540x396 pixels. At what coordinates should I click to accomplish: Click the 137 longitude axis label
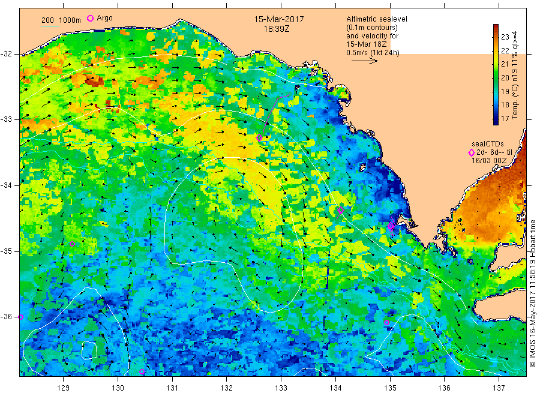(499, 388)
